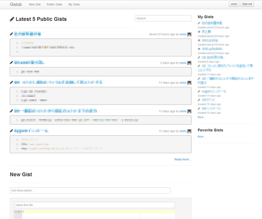Screen dimensions: 262x219
Task: Click the first home icon in My Gists sidebar
Action: [x=199, y=31]
